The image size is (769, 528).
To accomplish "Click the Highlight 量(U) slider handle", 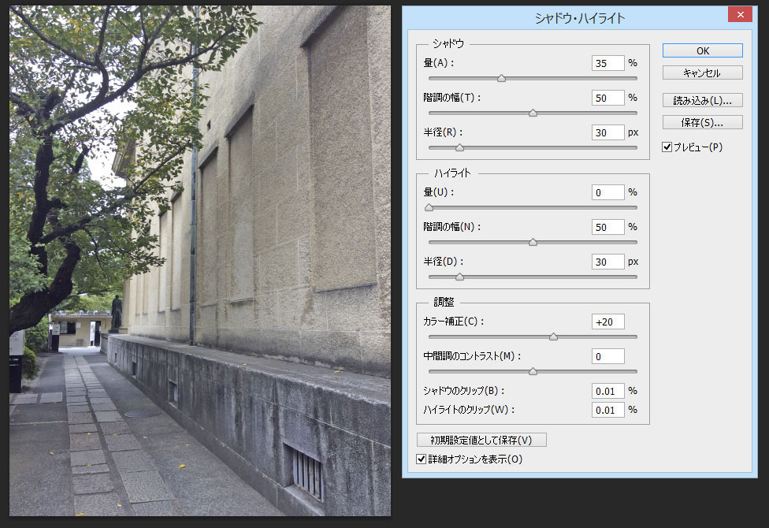I will coord(429,207).
